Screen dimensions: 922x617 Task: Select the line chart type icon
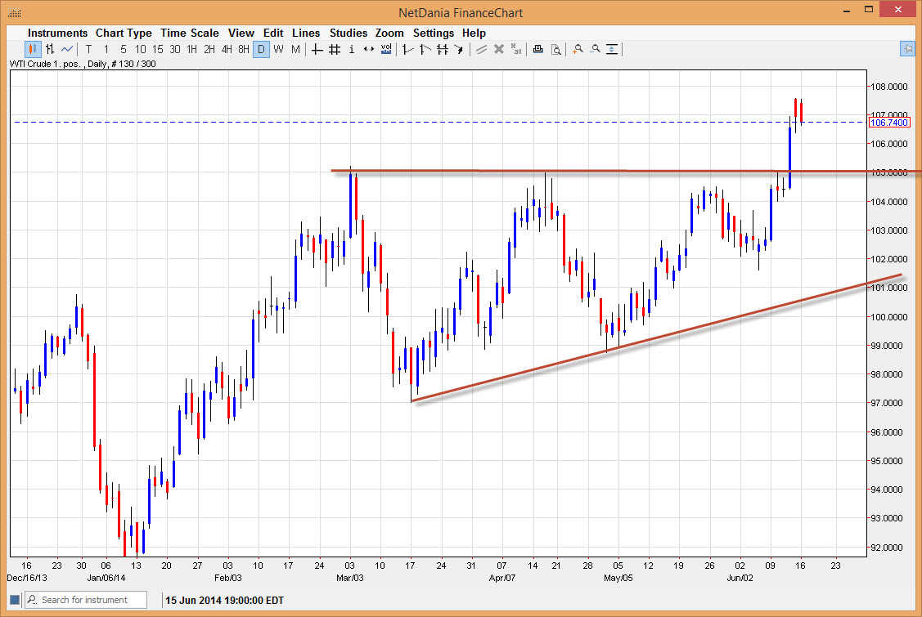pyautogui.click(x=69, y=49)
